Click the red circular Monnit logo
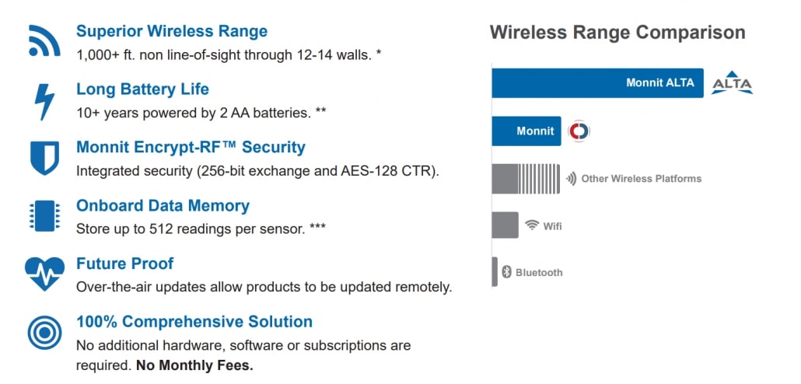 point(579,131)
